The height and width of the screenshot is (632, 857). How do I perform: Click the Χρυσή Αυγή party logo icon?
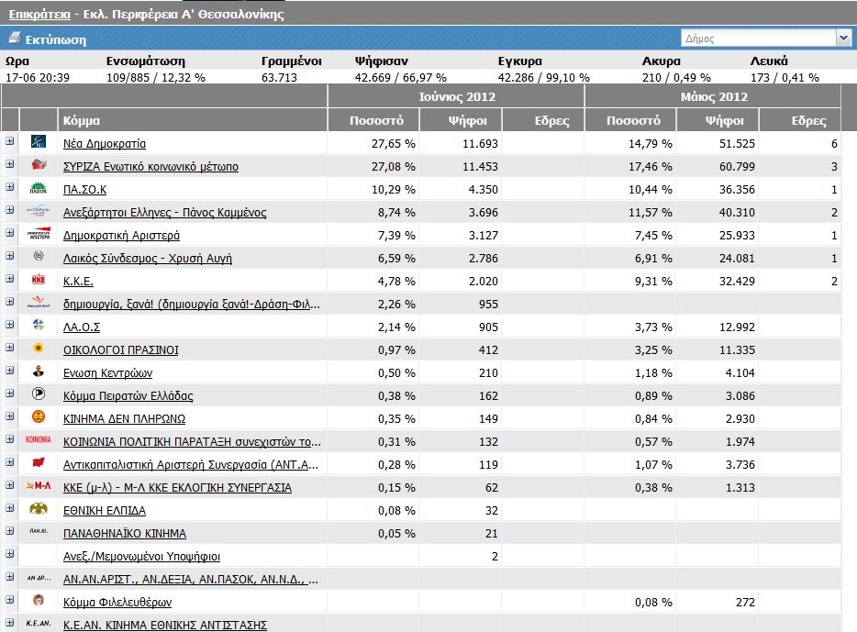39,258
